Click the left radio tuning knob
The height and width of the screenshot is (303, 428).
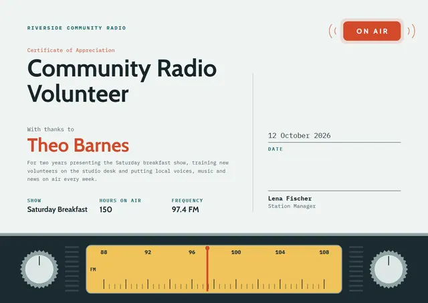pyautogui.click(x=39, y=269)
